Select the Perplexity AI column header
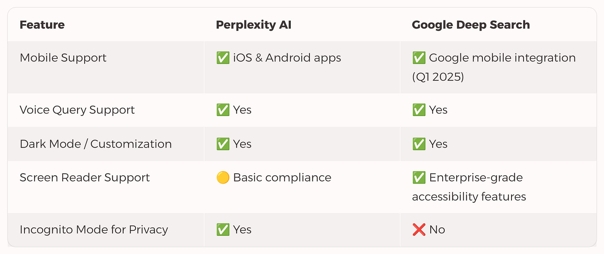The image size is (604, 254). pyautogui.click(x=254, y=25)
